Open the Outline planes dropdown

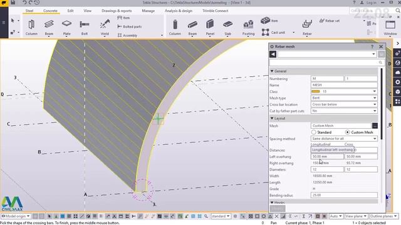click(383, 216)
